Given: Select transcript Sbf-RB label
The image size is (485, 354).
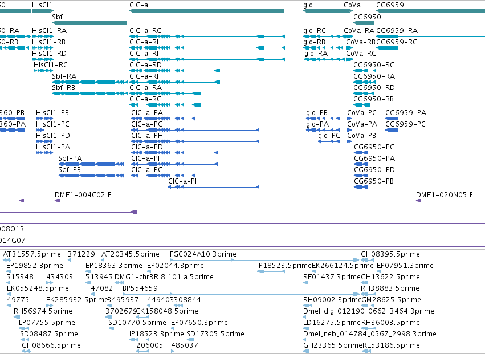Looking at the screenshot, I should (63, 88).
